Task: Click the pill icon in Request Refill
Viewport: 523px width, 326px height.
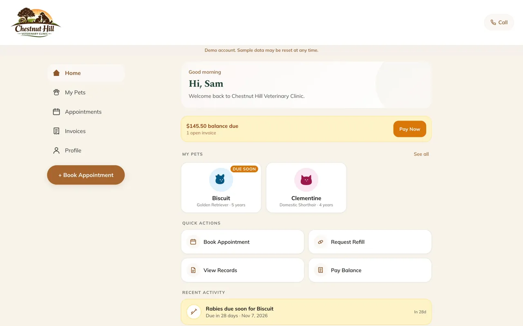Action: pos(321,242)
